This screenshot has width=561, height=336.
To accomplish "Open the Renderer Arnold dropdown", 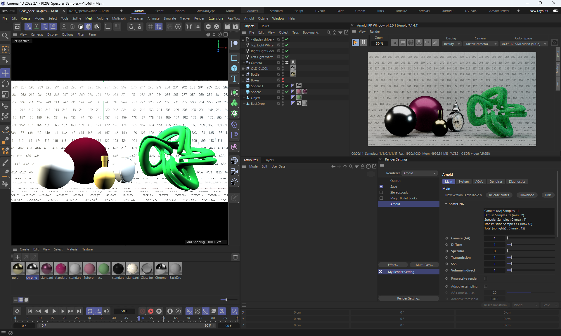I will (420, 173).
